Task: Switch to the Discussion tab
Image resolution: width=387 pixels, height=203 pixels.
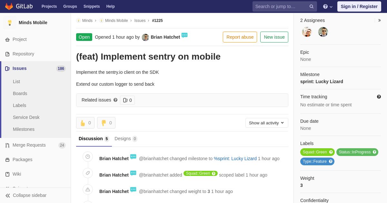Action: click(94, 139)
